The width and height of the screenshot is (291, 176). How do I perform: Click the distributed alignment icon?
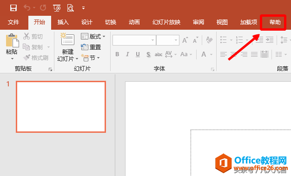point(265,54)
